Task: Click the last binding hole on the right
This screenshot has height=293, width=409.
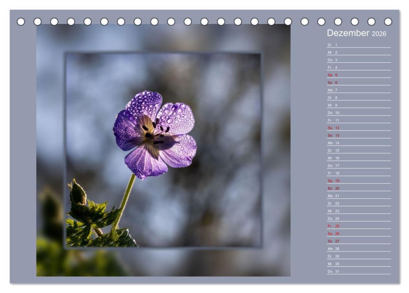Action: click(388, 22)
